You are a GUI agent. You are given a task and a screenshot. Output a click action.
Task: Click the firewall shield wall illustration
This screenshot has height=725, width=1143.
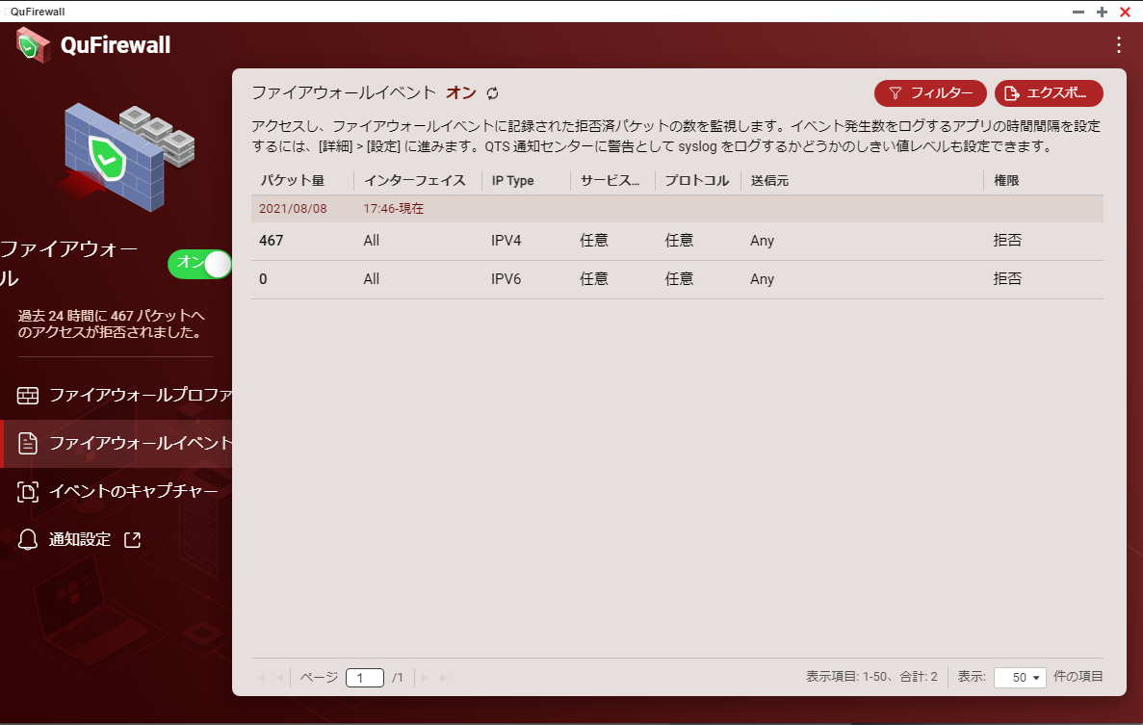(127, 157)
